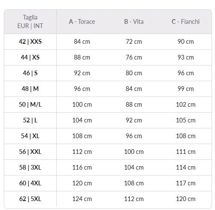Image resolution: width=215 pixels, height=210 pixels.
Task: Select the 120 cm Fianchi value for 5XL
Action: coord(186,199)
